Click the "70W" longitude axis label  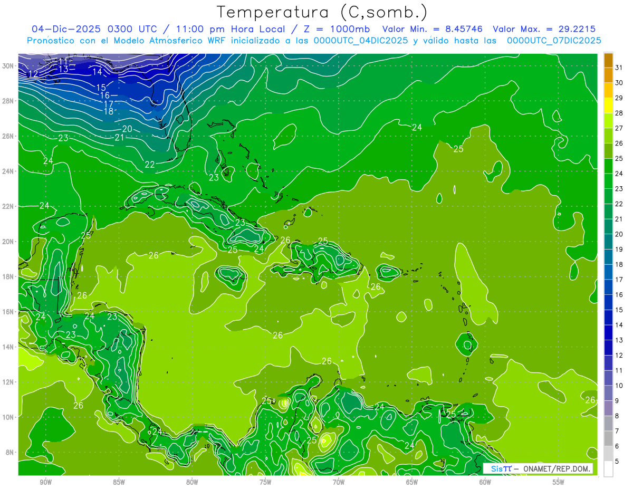coord(339,482)
